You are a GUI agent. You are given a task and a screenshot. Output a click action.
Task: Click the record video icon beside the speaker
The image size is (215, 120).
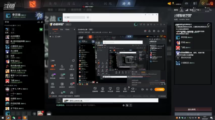pos(143,89)
